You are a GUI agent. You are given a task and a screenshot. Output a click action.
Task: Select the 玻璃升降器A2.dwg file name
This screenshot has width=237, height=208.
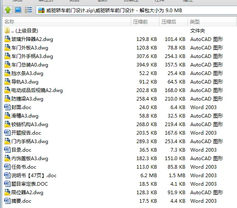[x=32, y=39]
